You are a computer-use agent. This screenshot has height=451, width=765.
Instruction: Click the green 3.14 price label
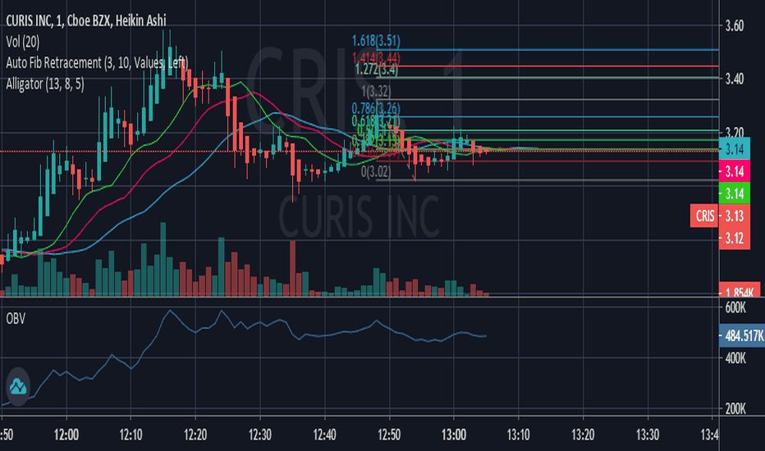(x=735, y=194)
